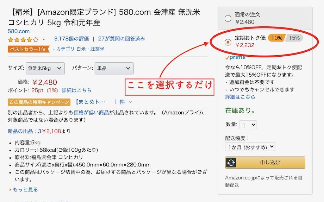Click the この商品の特別キャンペーン badge
324x202 pixels.
click(39, 102)
